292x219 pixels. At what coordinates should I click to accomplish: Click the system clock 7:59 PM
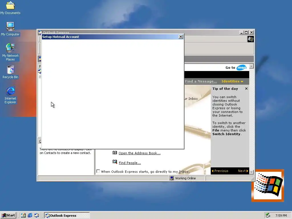pyautogui.click(x=281, y=216)
